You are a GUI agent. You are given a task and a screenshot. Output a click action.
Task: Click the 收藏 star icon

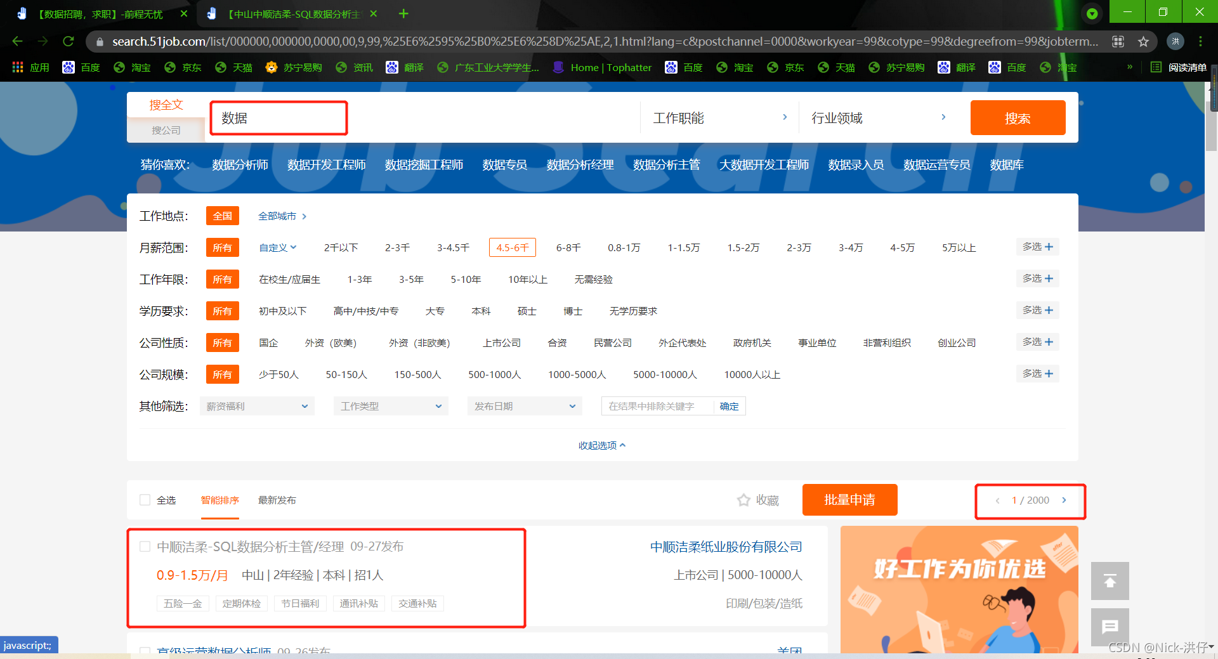743,500
